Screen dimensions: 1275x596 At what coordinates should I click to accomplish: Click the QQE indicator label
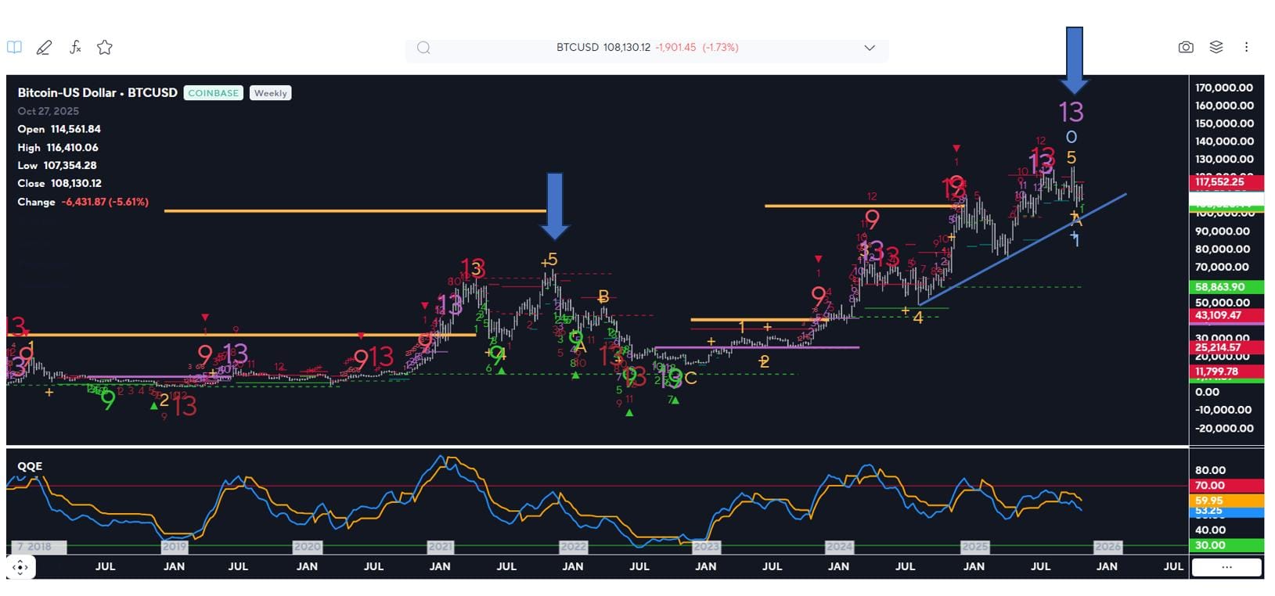(x=30, y=466)
